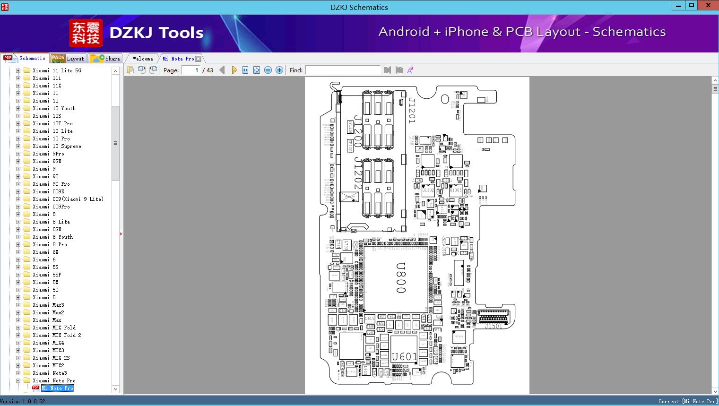
Task: Switch to single page view mode
Action: [130, 69]
